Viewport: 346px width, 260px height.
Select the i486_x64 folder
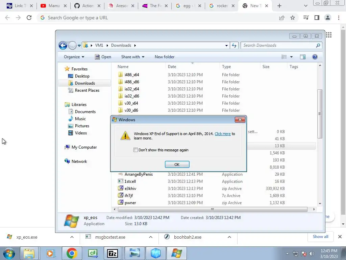(x=132, y=75)
